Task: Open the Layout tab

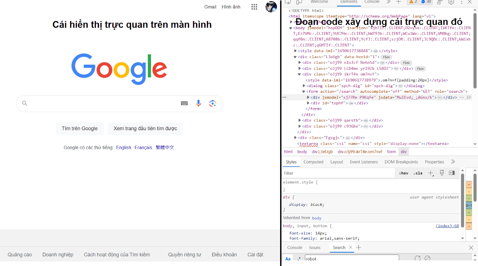Action: pyautogui.click(x=337, y=162)
